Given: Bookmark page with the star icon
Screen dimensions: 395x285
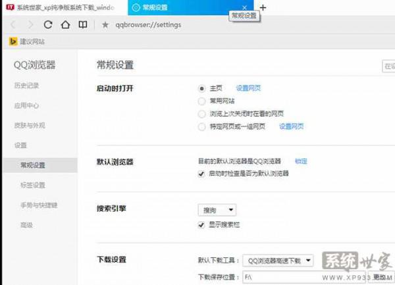Looking at the screenshot, I should [x=105, y=24].
